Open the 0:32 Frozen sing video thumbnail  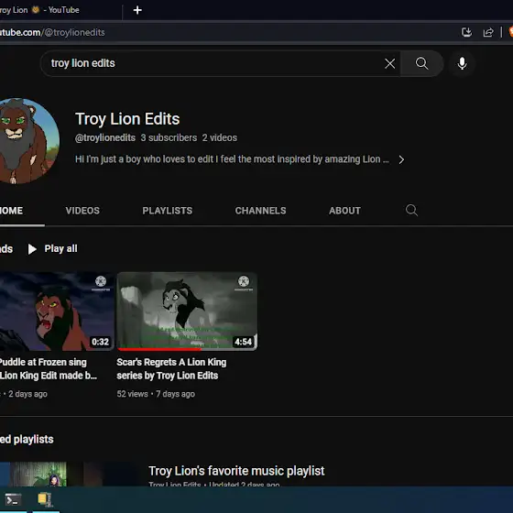click(57, 311)
